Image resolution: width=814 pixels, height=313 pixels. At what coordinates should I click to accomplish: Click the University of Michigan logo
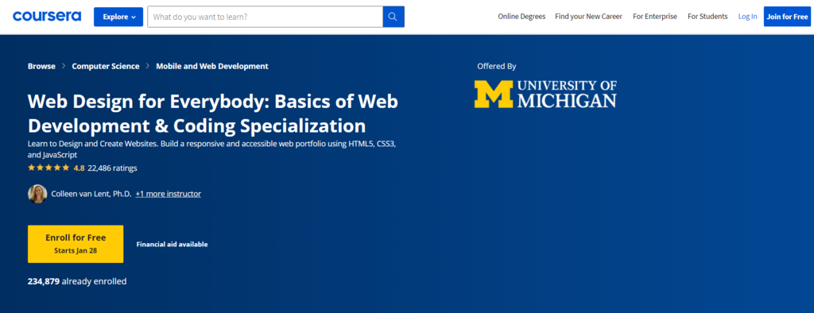[x=545, y=94]
